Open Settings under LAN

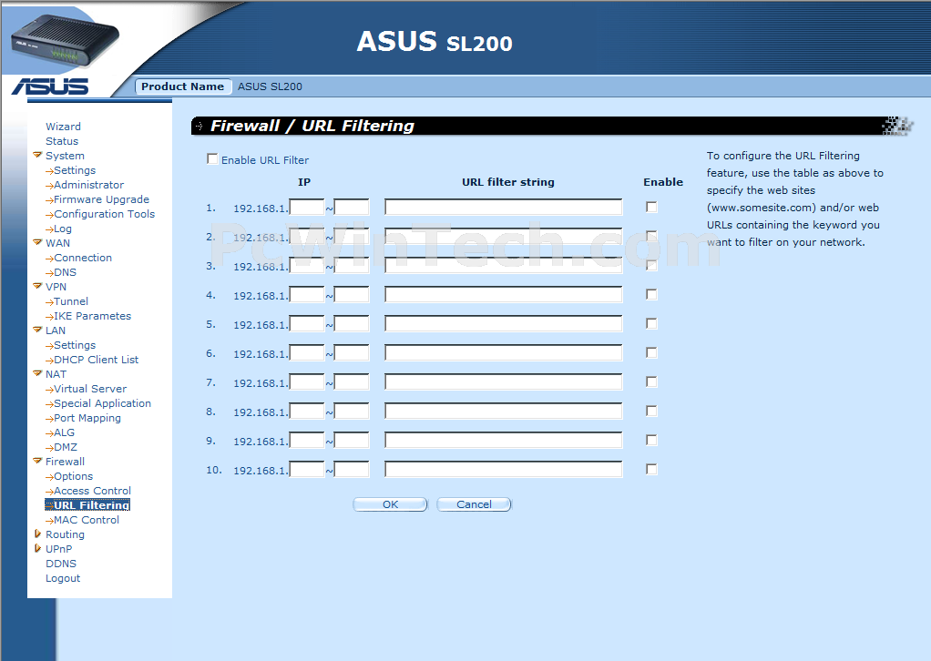click(74, 345)
